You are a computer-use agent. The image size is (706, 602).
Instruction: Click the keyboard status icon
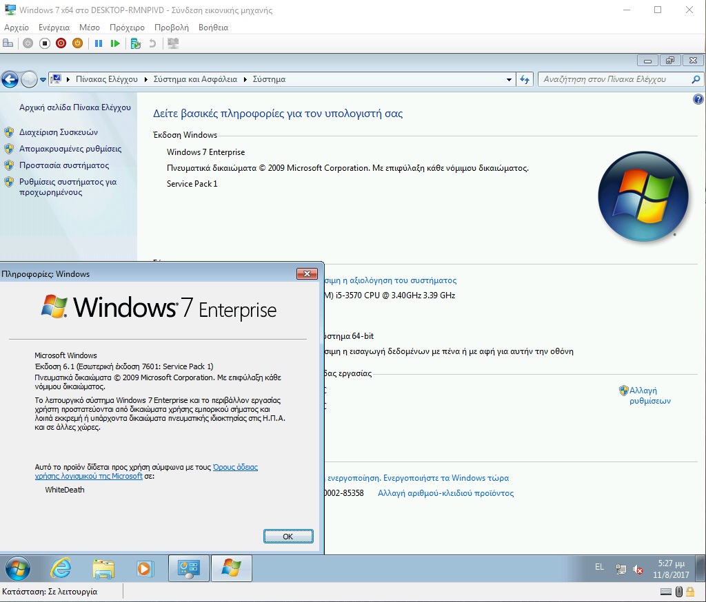665,592
